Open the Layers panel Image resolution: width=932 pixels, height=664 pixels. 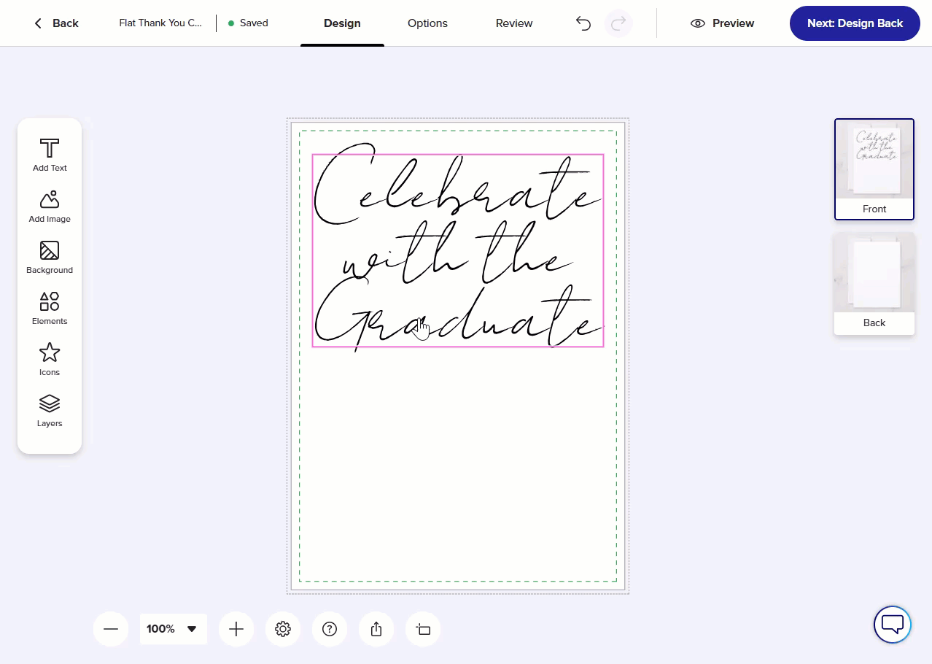click(x=50, y=410)
